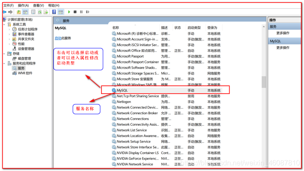Sort by the 名称 column header

(116, 28)
